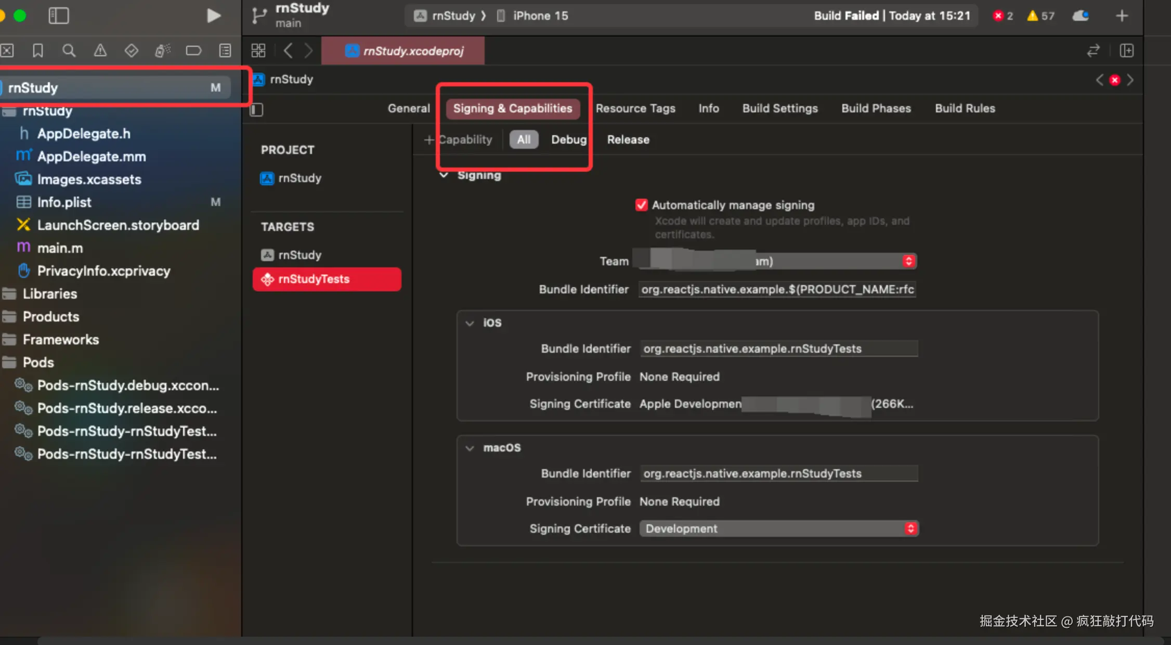The width and height of the screenshot is (1171, 645).
Task: Add a Capability button
Action: (458, 139)
